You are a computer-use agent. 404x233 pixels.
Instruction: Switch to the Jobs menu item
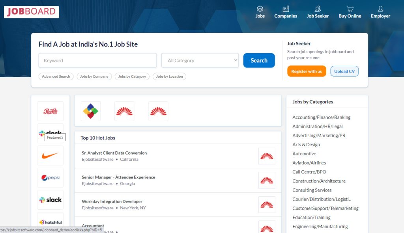click(x=260, y=16)
